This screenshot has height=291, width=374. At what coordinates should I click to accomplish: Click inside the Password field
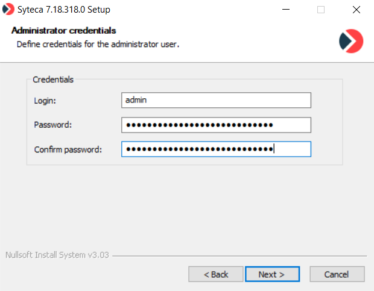(216, 125)
